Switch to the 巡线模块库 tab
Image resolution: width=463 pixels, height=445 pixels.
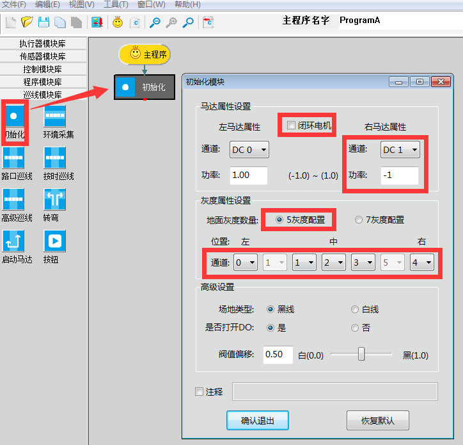coord(43,95)
